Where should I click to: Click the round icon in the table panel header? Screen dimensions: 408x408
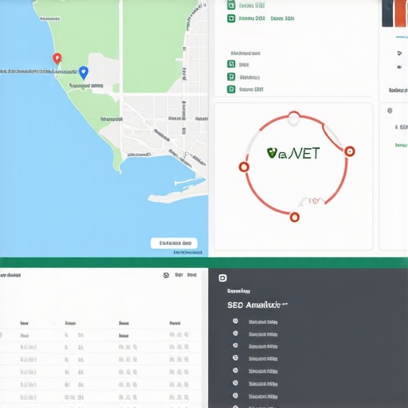166,275
